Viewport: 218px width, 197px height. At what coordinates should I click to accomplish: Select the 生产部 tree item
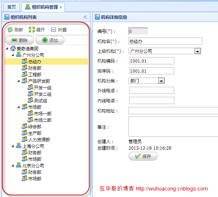point(35,133)
